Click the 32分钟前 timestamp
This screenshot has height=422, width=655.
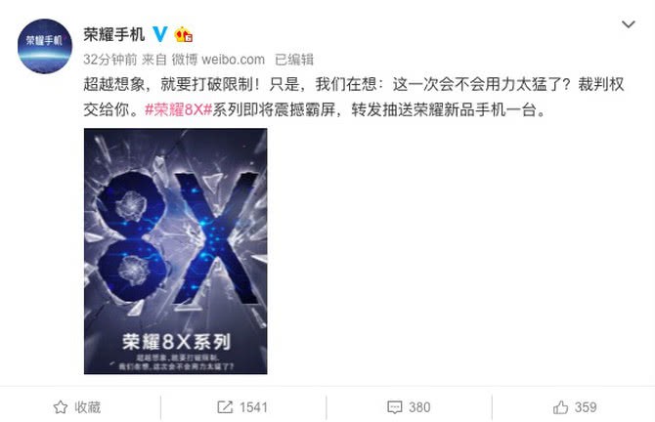point(109,60)
